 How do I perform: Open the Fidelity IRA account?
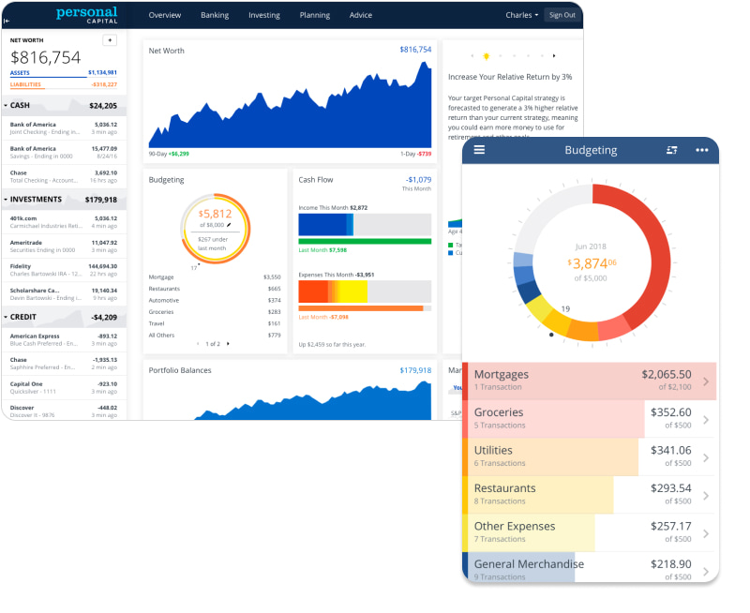tap(64, 270)
